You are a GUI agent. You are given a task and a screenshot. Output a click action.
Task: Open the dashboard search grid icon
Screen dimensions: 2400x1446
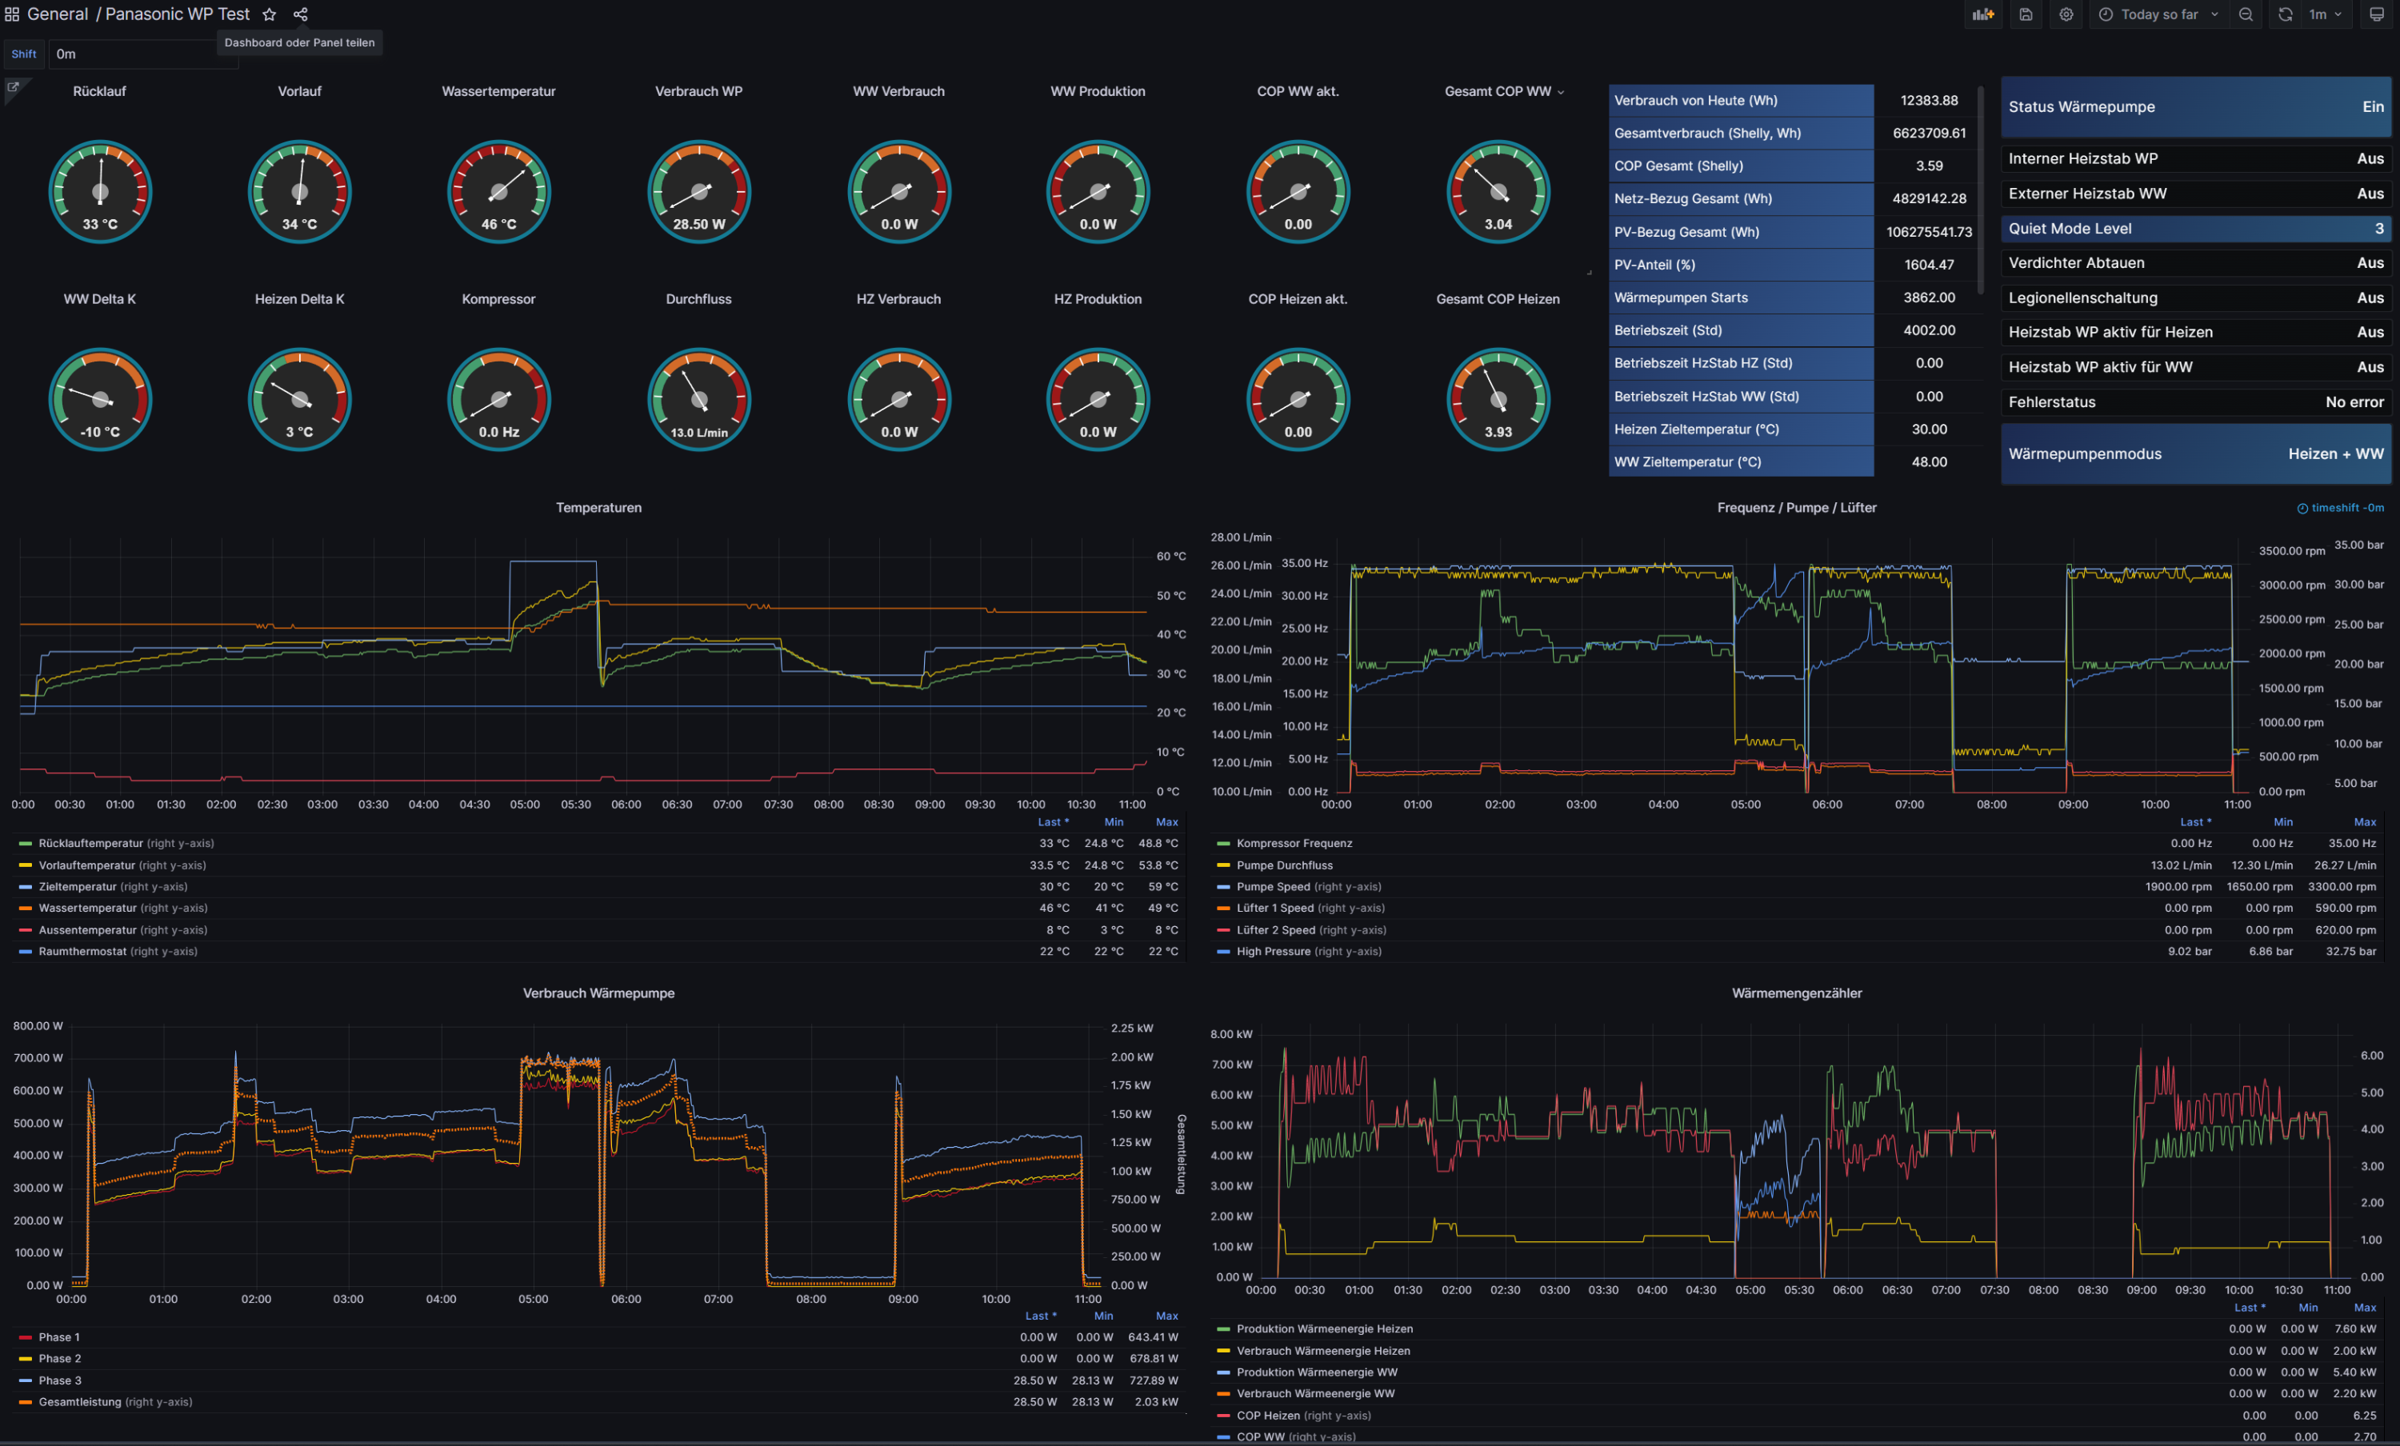click(x=12, y=14)
